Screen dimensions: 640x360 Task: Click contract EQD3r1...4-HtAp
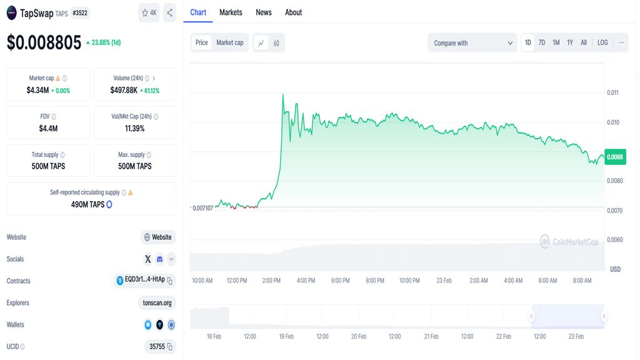click(144, 279)
